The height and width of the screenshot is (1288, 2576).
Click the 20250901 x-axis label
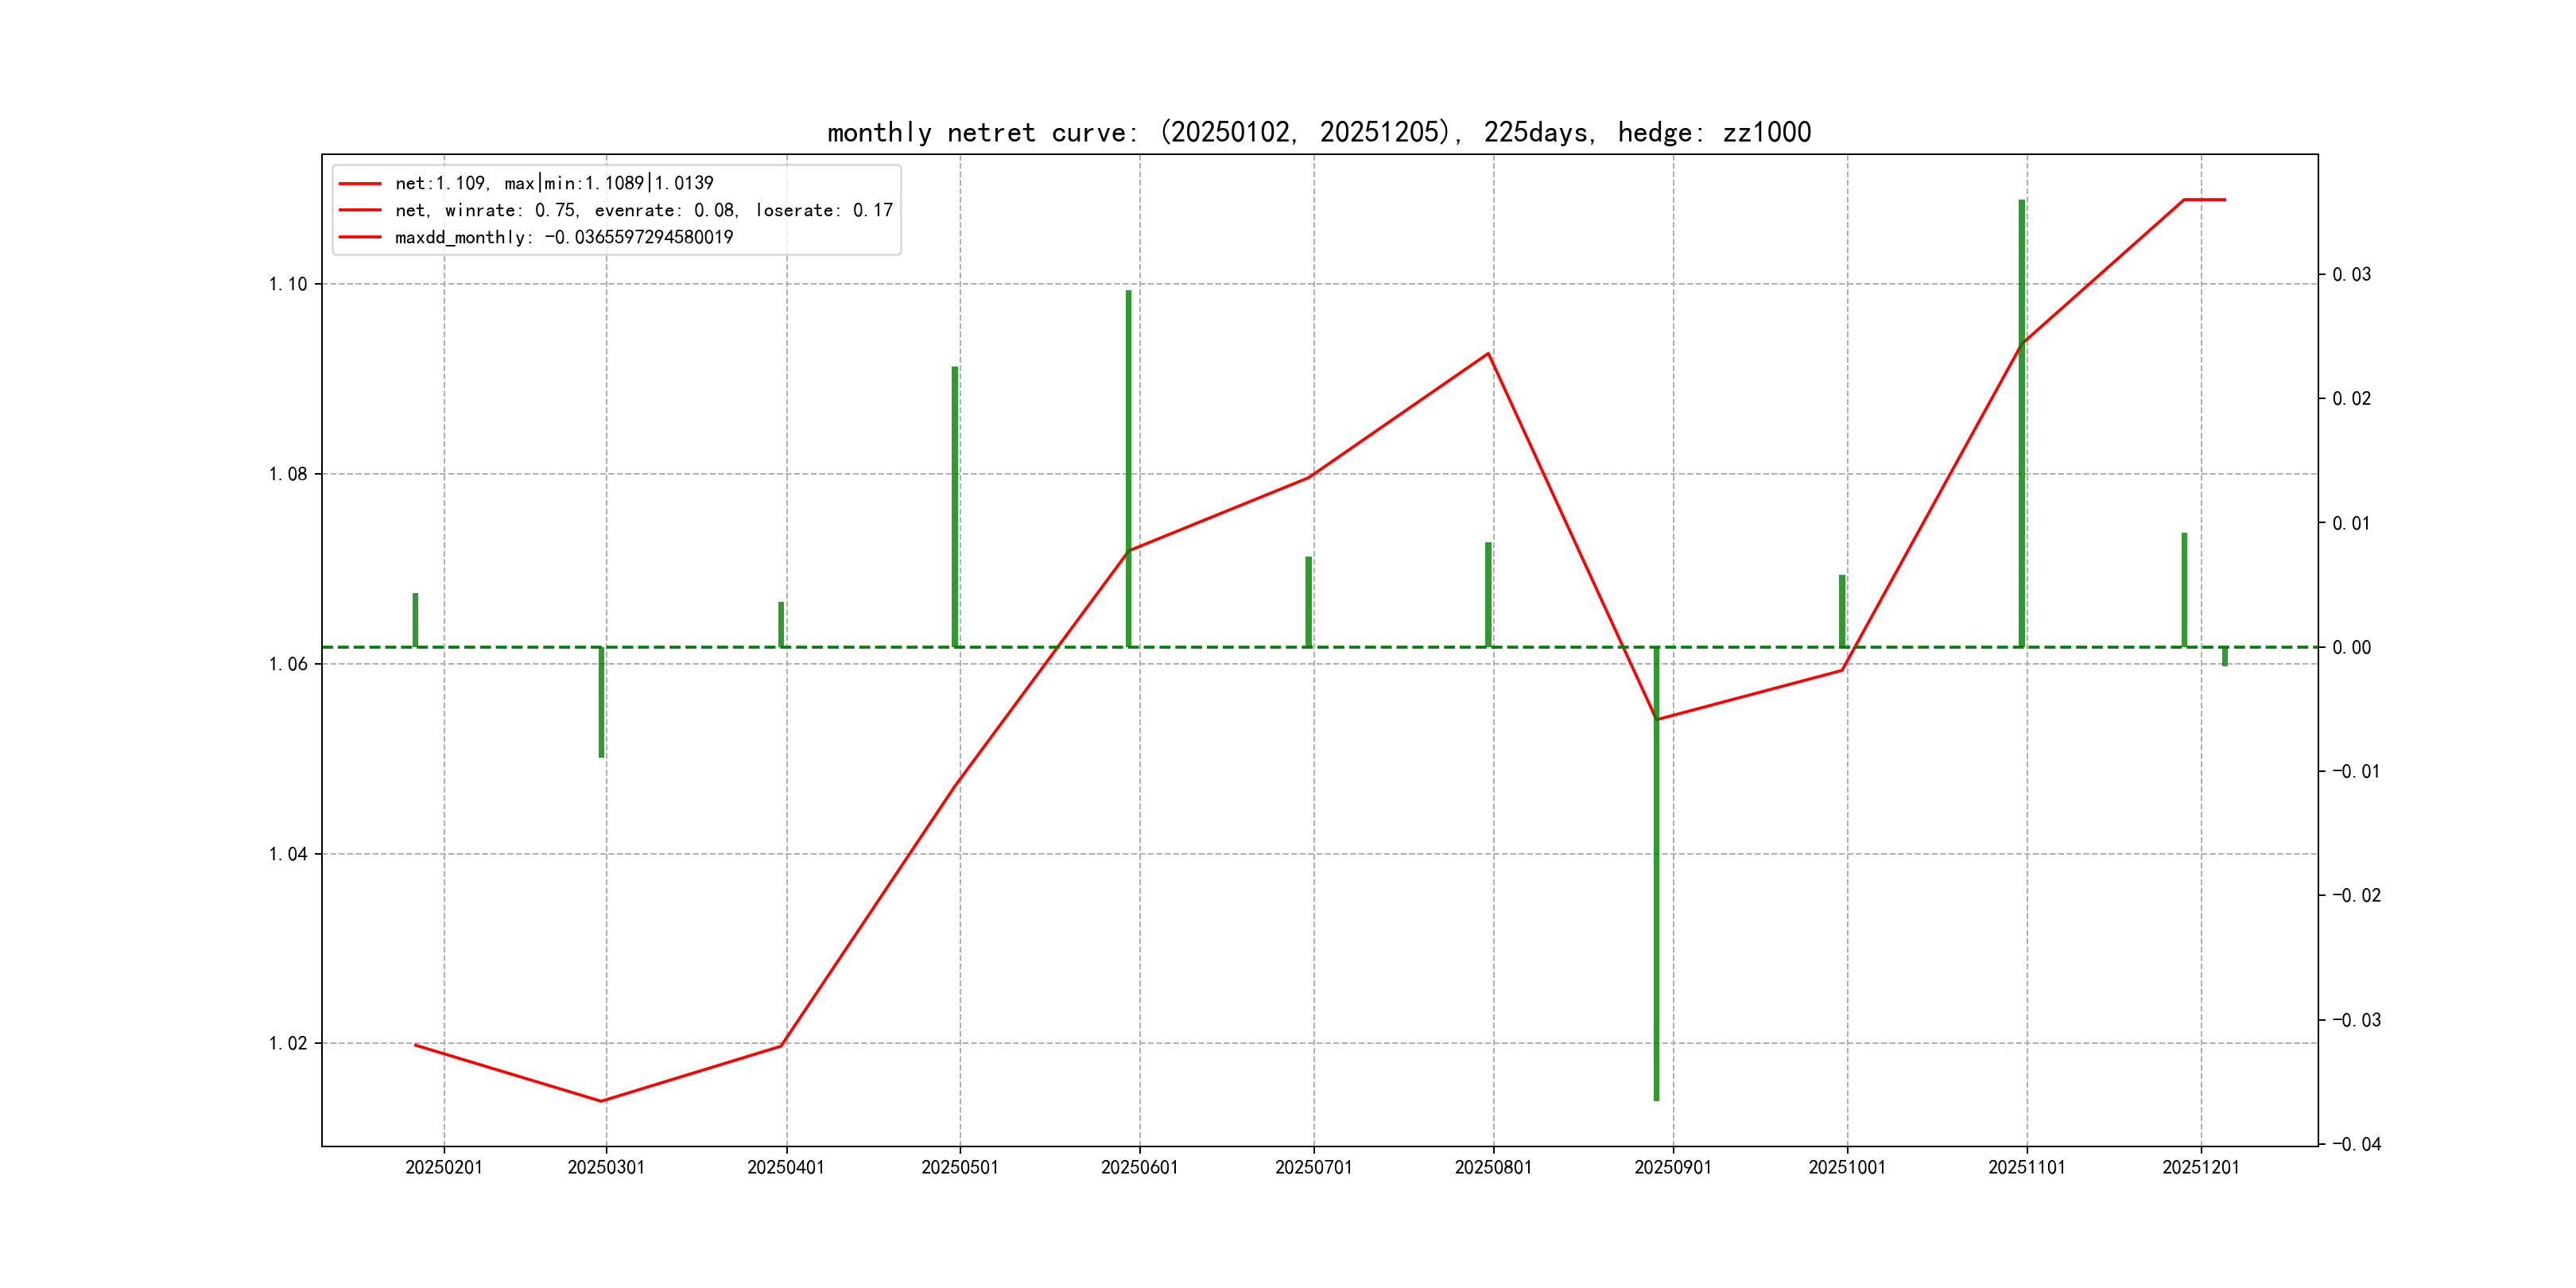pyautogui.click(x=1673, y=1167)
